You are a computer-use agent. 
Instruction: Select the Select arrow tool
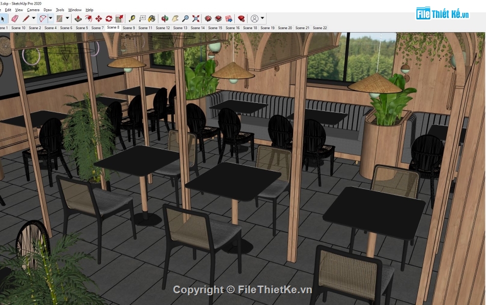3,19
